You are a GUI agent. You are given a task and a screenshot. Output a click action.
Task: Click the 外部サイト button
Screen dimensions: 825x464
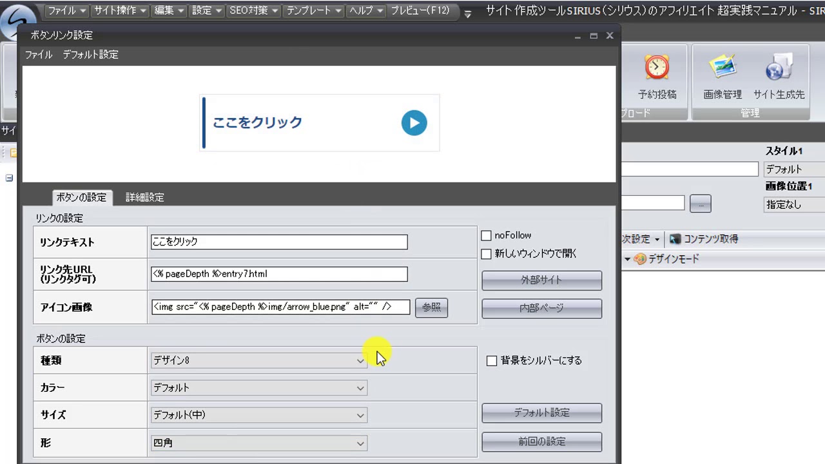(541, 280)
